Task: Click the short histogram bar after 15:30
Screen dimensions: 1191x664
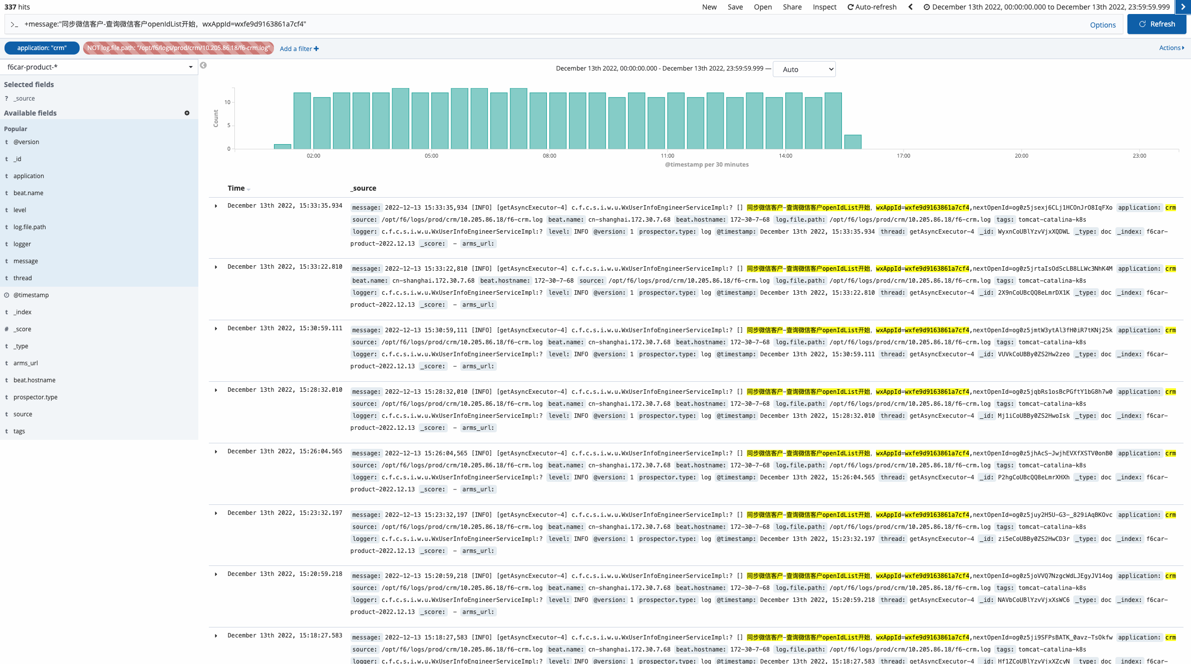Action: pyautogui.click(x=853, y=142)
